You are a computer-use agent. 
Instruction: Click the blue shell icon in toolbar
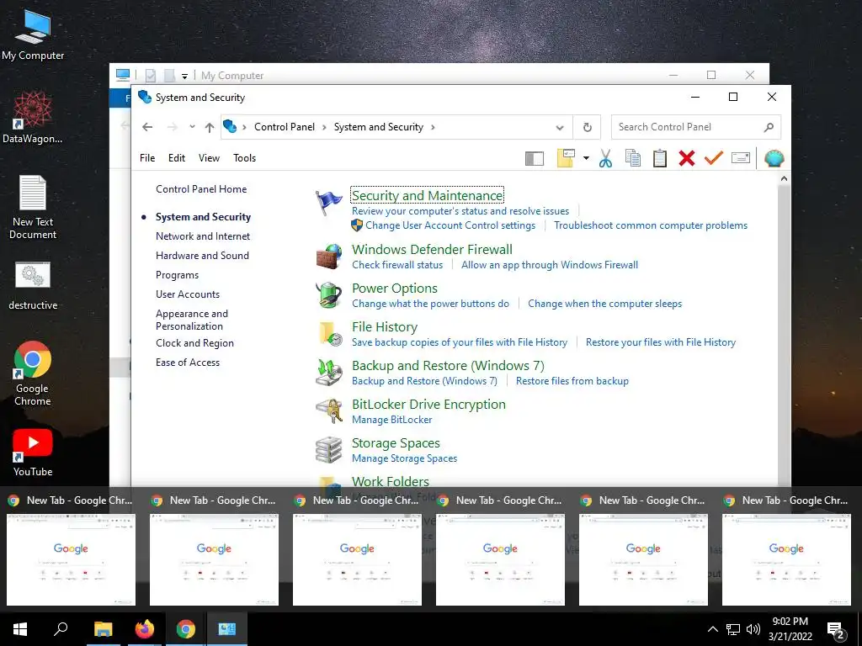(774, 158)
